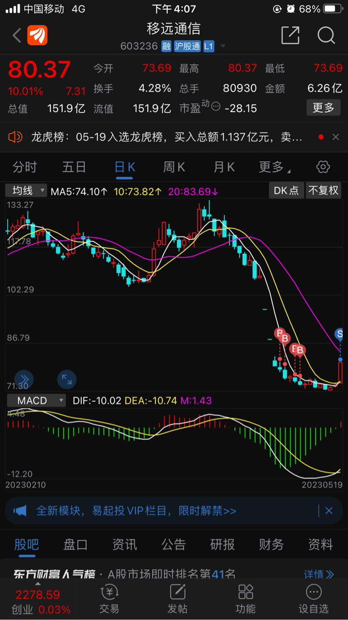This screenshot has height=620, width=348.
Task: Tap the share icon in the header
Action: coord(290,35)
